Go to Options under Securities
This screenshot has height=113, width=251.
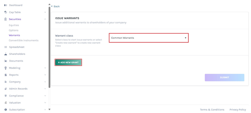click(x=14, y=30)
